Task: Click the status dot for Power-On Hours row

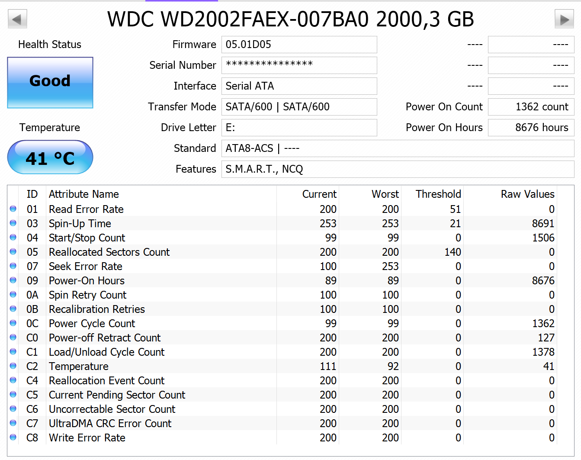Action: click(x=13, y=280)
